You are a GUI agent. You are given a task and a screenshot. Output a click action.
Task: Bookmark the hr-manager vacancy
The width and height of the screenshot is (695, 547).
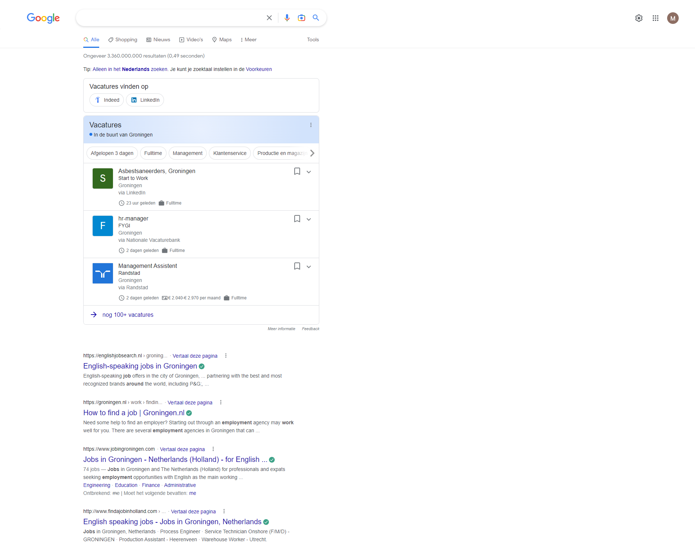pos(297,219)
